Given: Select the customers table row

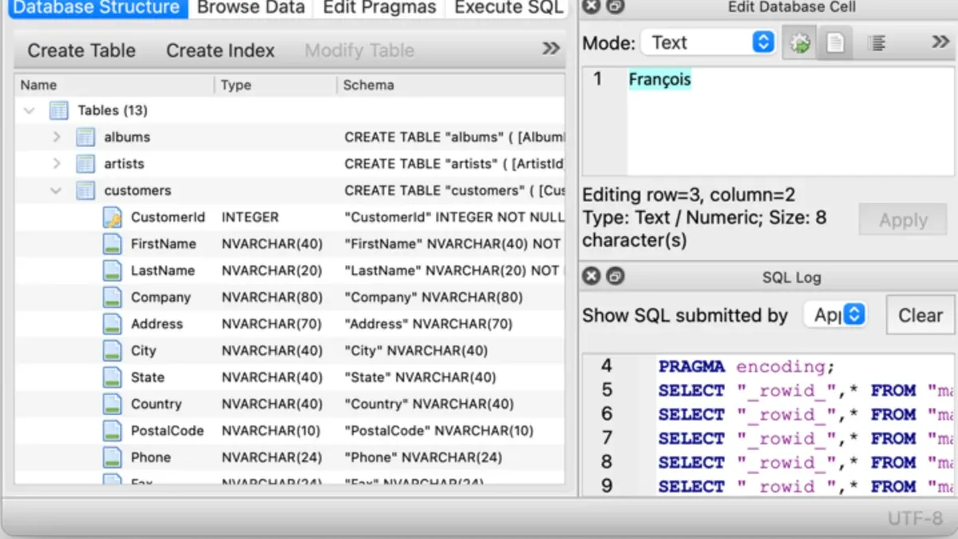Looking at the screenshot, I should coord(290,191).
